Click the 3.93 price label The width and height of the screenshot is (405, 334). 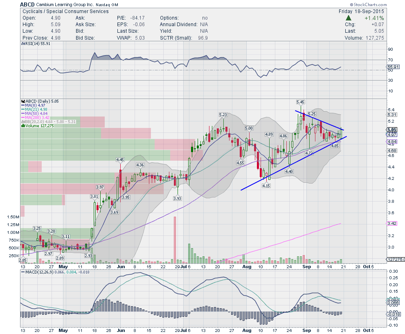coord(178,199)
